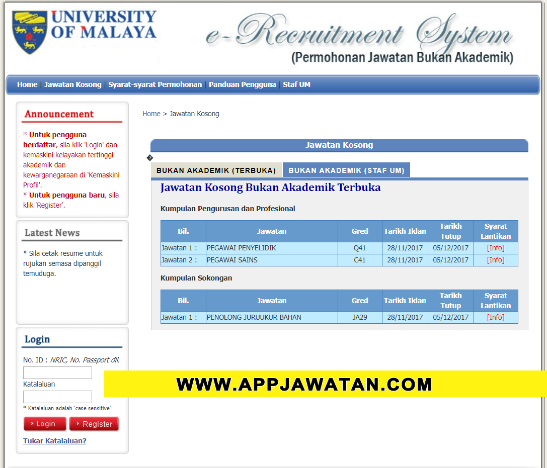Image resolution: width=547 pixels, height=468 pixels.
Task: Open Info for Pegawai Penyelidik
Action: (x=495, y=248)
